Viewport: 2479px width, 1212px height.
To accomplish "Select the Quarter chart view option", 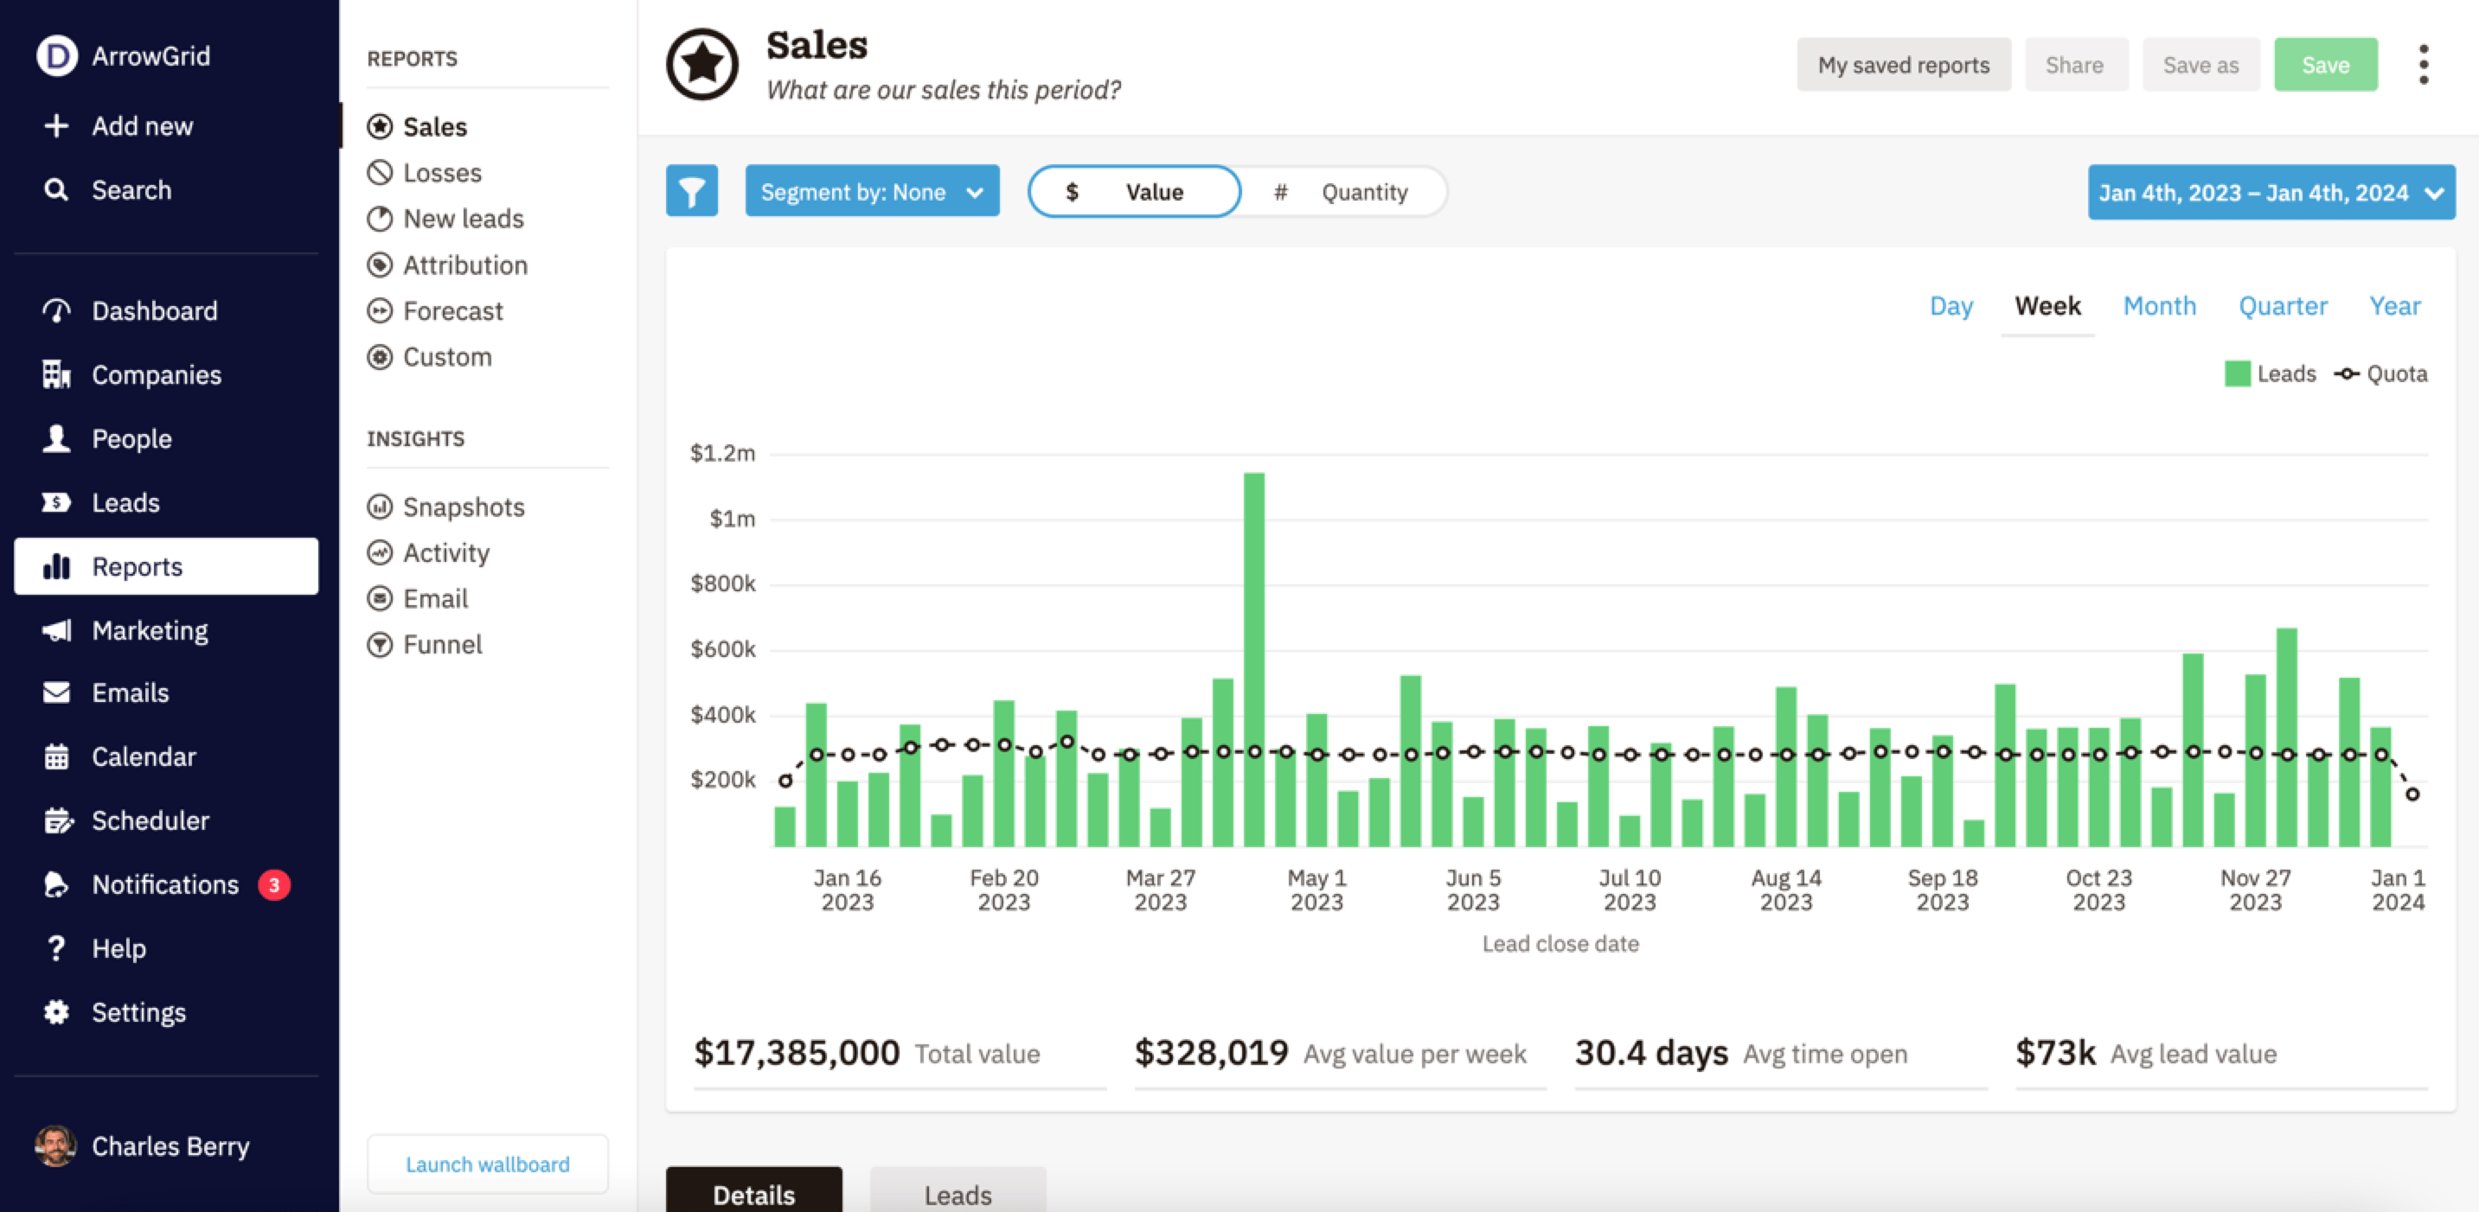I will click(2283, 305).
